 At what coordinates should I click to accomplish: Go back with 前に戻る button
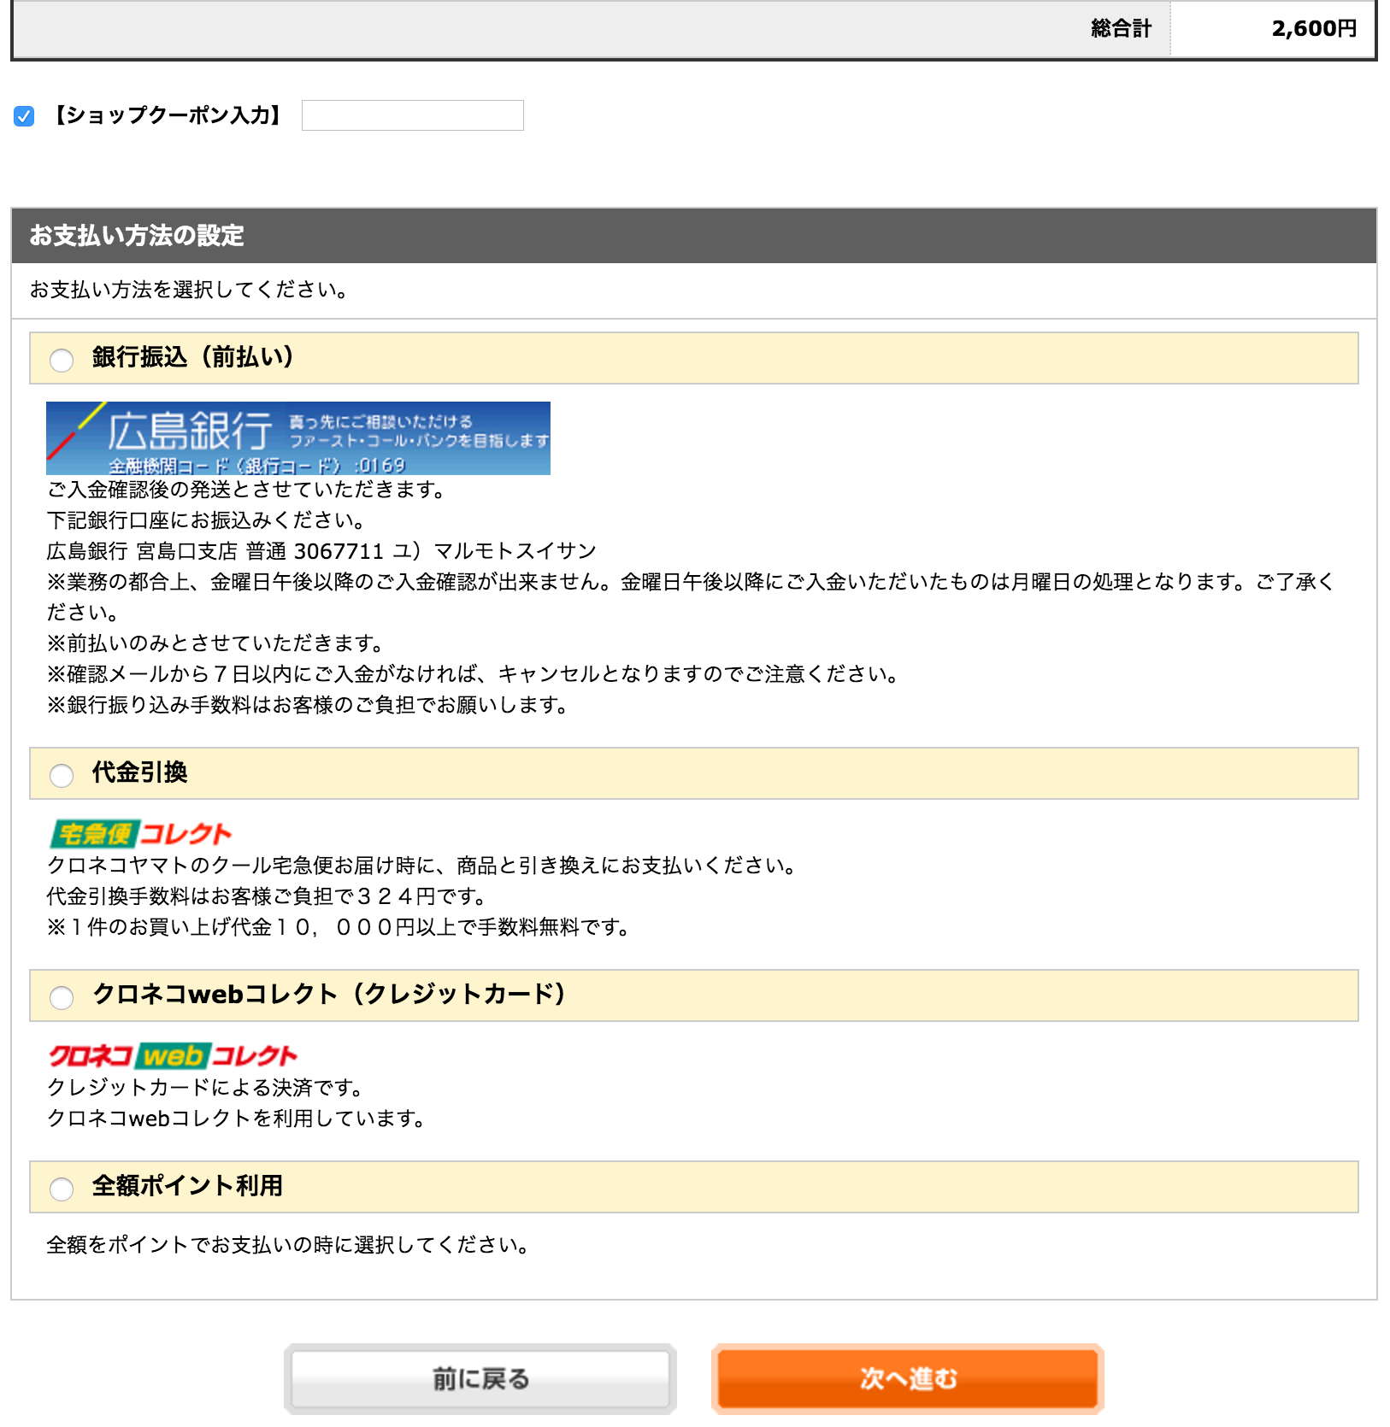(x=480, y=1378)
